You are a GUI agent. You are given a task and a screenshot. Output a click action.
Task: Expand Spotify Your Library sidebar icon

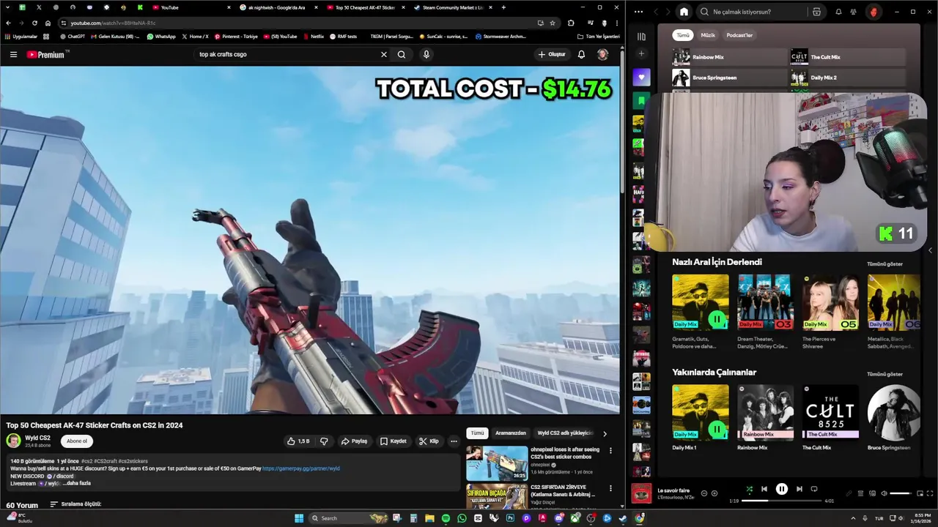(641, 36)
